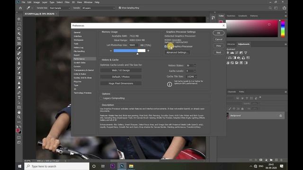Add a Vibrance adjustment
The height and width of the screenshot is (170, 303).
pyautogui.click(x=246, y=52)
